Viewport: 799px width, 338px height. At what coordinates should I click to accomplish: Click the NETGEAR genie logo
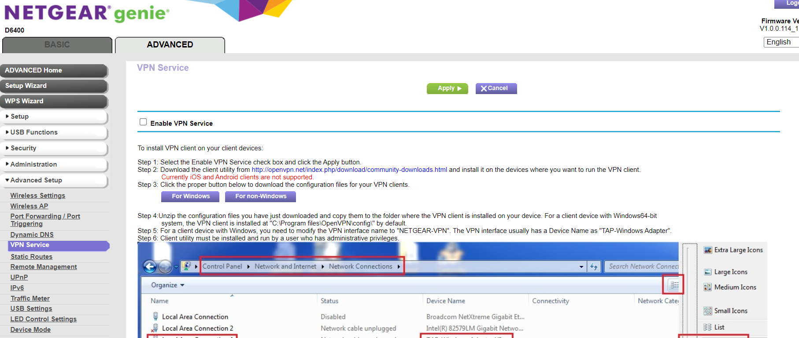coord(87,13)
